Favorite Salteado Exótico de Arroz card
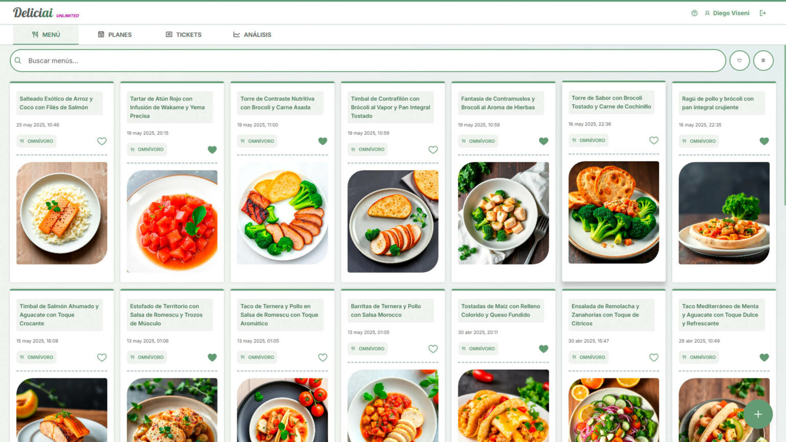The image size is (786, 442). click(102, 141)
